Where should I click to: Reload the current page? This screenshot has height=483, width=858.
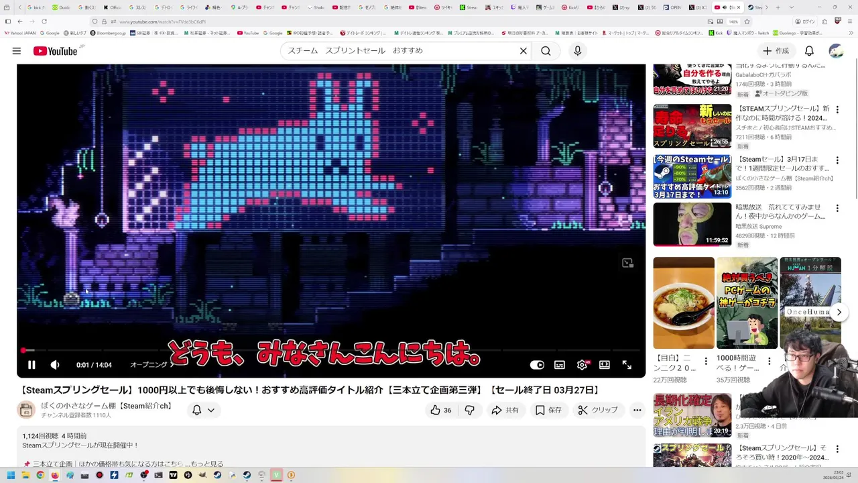(x=44, y=21)
